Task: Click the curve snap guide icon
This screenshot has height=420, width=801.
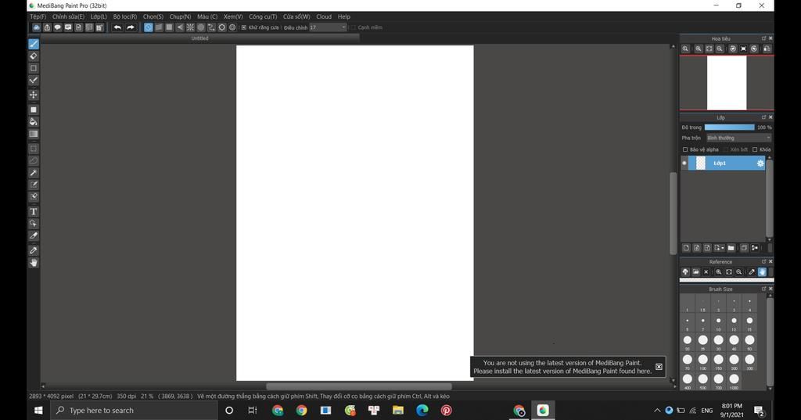Action: [211, 27]
